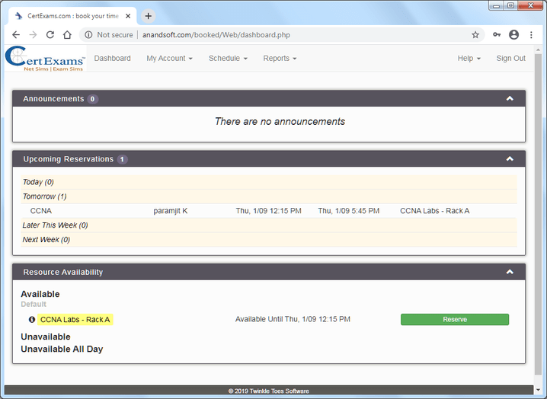The height and width of the screenshot is (399, 547).
Task: Click the Available Until Thu, 1/09 text
Action: (293, 319)
